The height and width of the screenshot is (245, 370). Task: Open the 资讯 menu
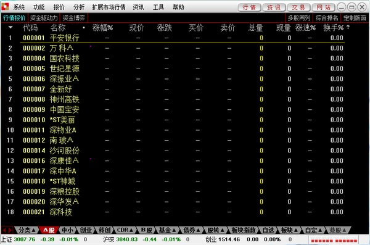pos(139,7)
